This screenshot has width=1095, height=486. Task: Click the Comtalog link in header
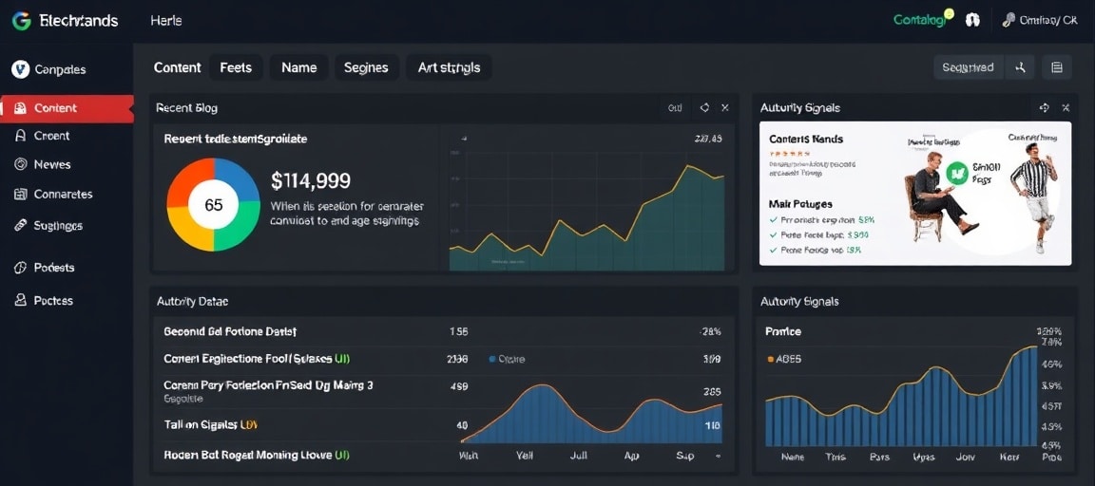point(921,21)
